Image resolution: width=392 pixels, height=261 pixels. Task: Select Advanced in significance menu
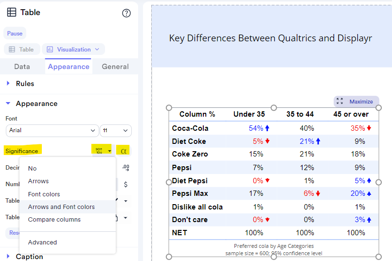[x=42, y=242]
